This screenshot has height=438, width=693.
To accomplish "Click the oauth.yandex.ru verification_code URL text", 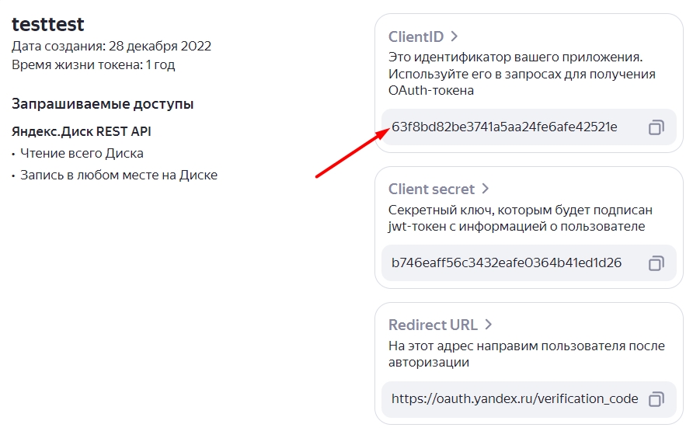I will tap(514, 399).
